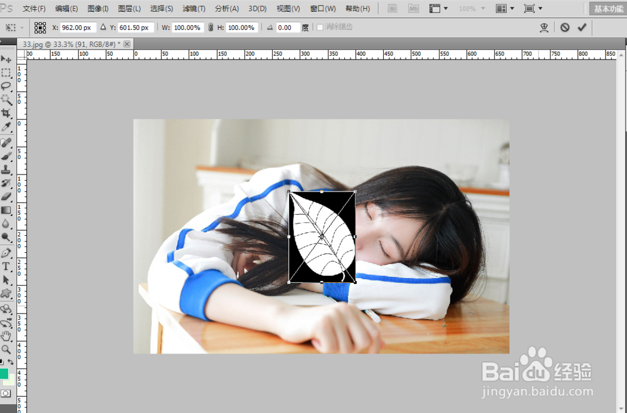
Task: Open the 编辑(E) menu
Action: 66,8
